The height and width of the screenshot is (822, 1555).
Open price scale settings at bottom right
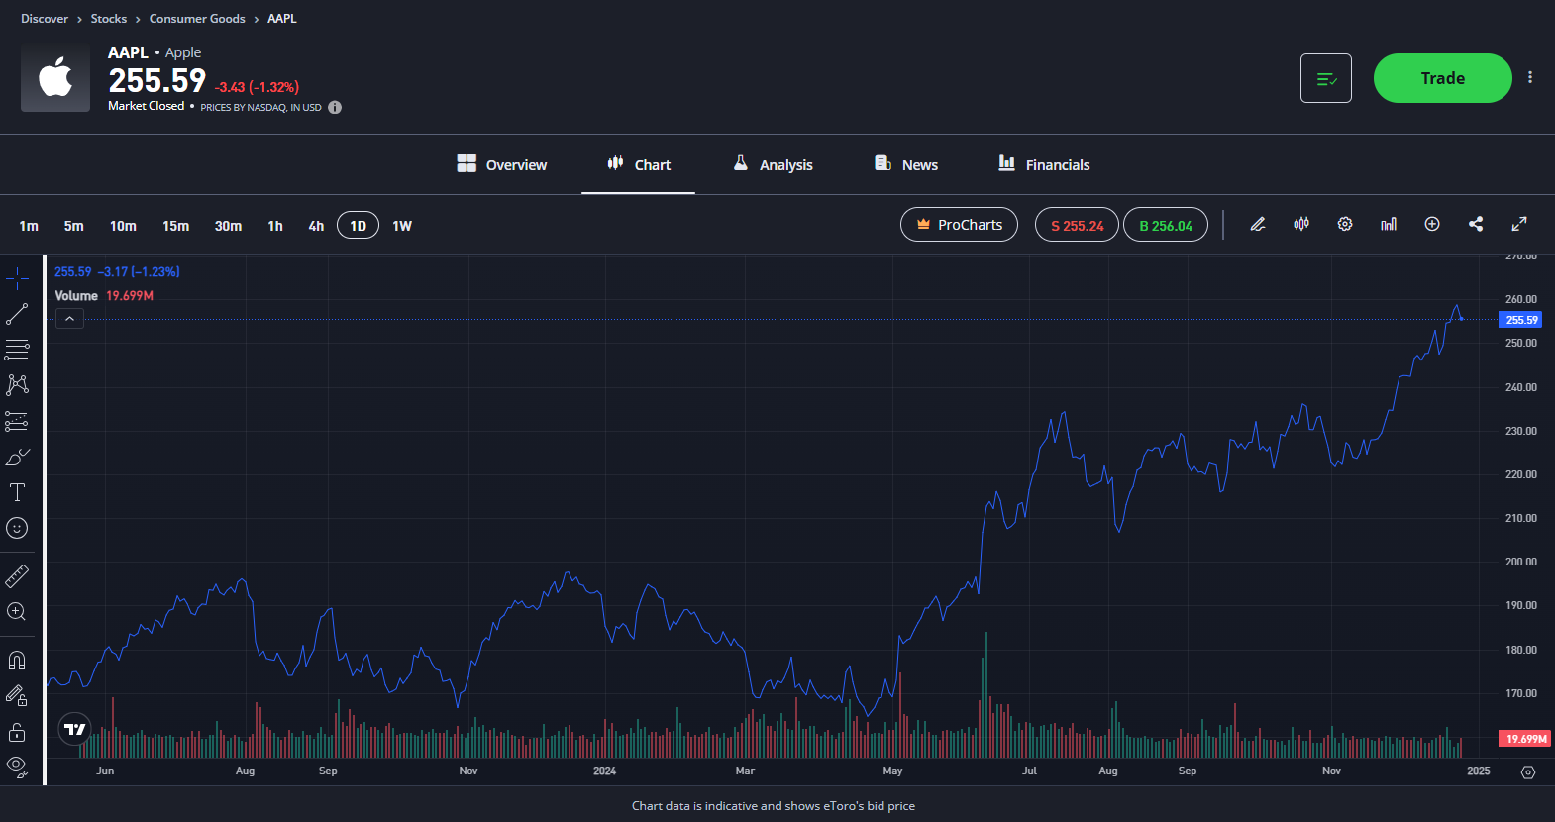coord(1528,772)
